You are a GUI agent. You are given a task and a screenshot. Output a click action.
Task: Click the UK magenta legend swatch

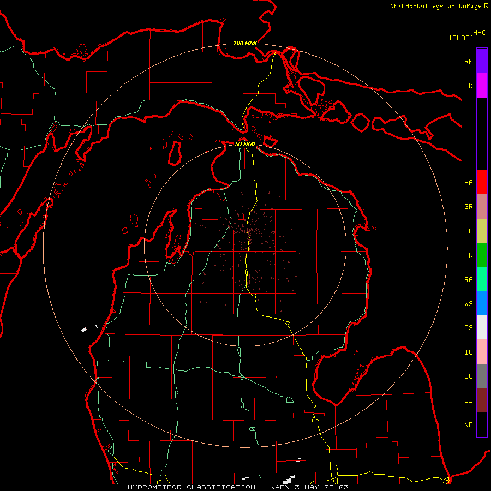[x=482, y=86]
